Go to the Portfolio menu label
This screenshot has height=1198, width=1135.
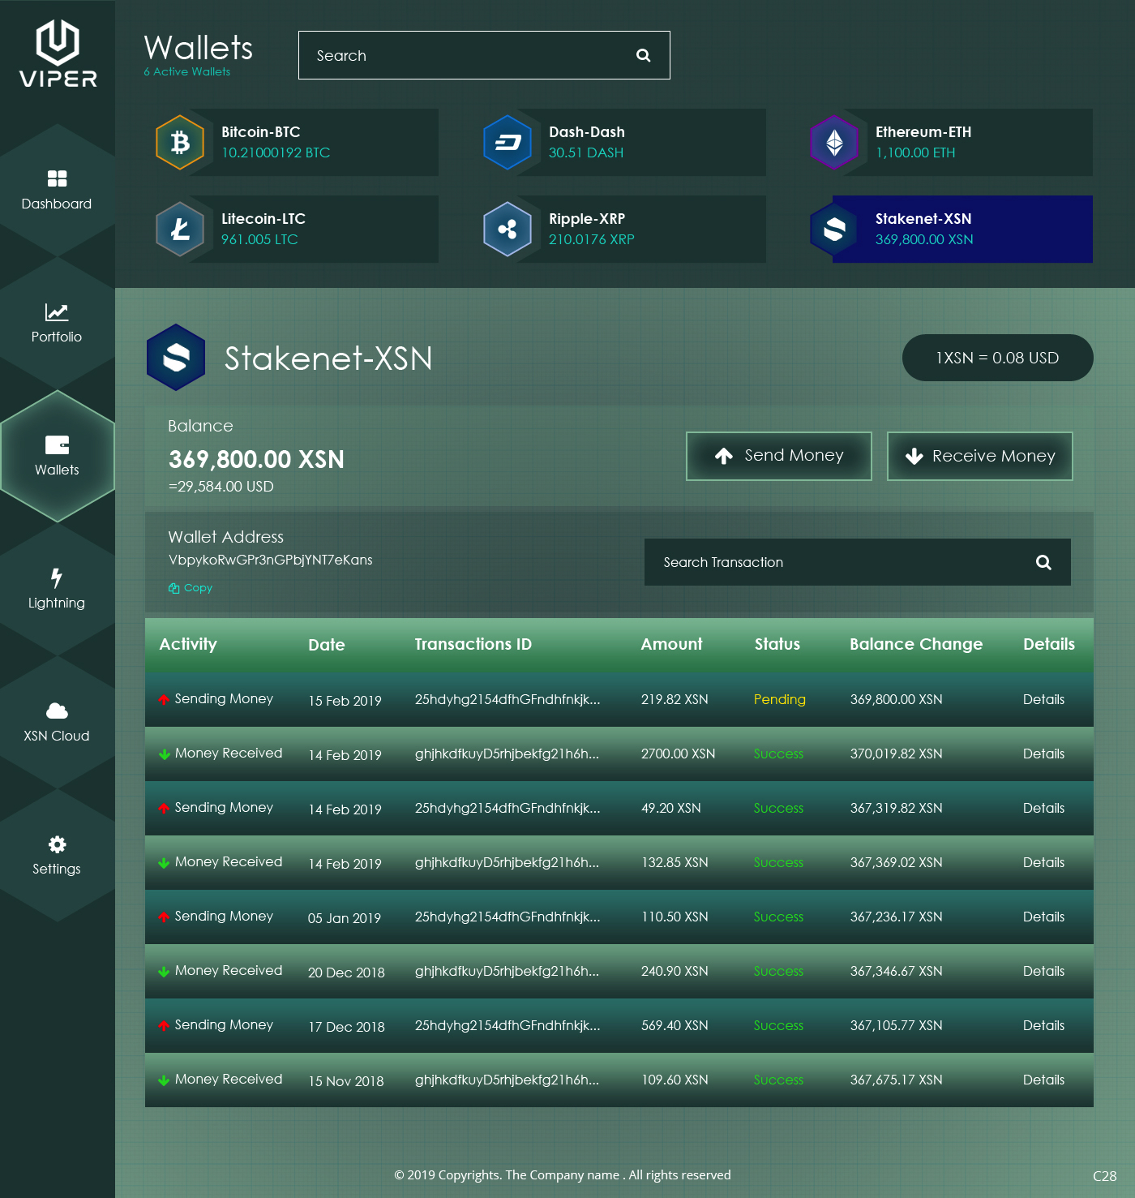57,337
